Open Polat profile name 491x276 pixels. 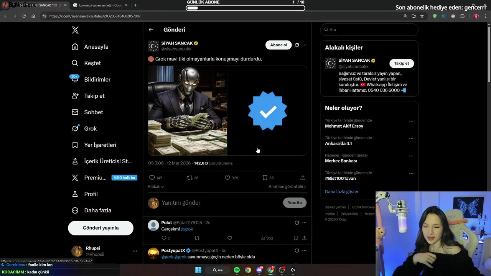point(166,223)
